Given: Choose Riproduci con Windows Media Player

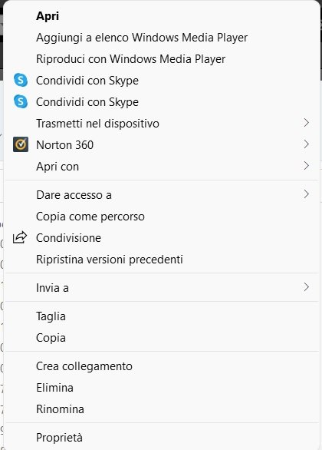Looking at the screenshot, I should pyautogui.click(x=130, y=59).
